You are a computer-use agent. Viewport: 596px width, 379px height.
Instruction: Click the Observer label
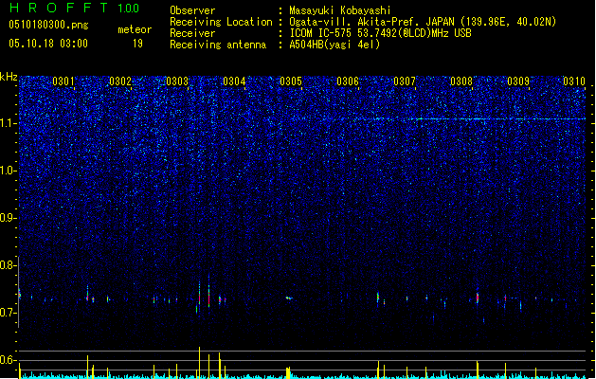click(192, 10)
